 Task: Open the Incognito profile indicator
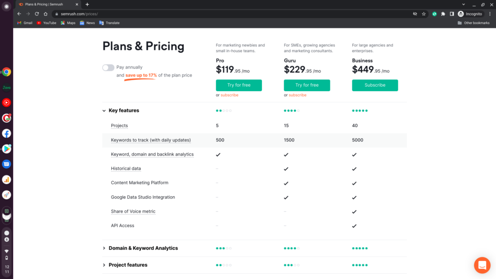[470, 14]
